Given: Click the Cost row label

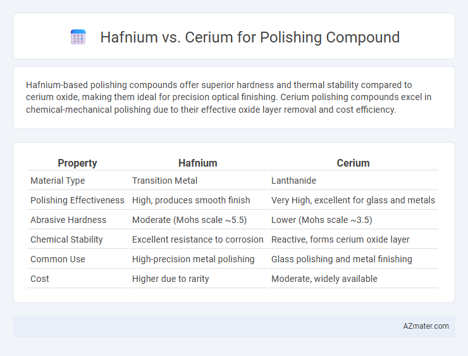Looking at the screenshot, I should [40, 279].
